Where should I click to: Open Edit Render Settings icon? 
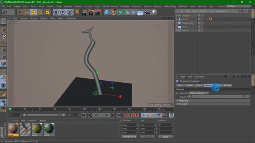coord(98,12)
